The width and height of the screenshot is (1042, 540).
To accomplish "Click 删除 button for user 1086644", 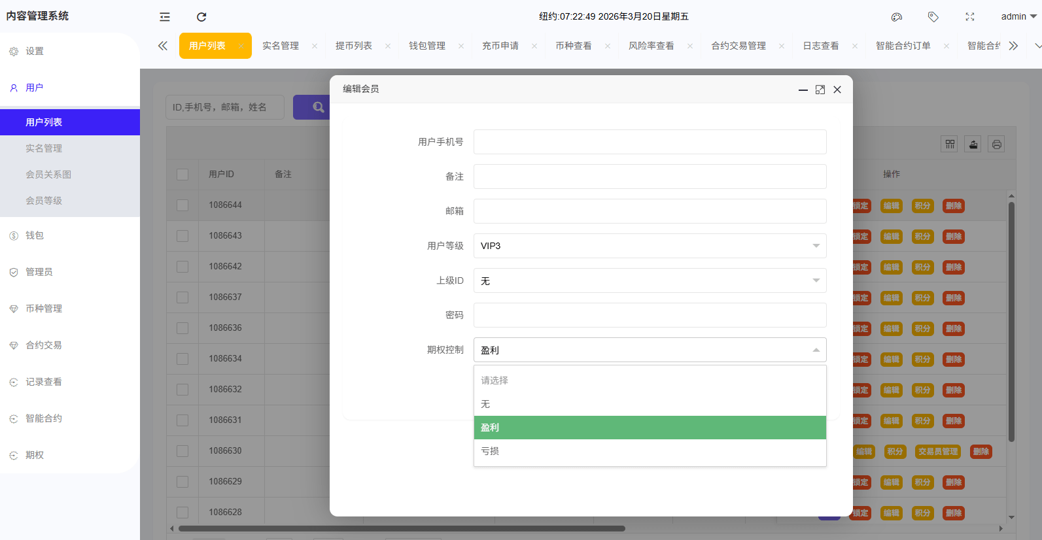I will [954, 206].
